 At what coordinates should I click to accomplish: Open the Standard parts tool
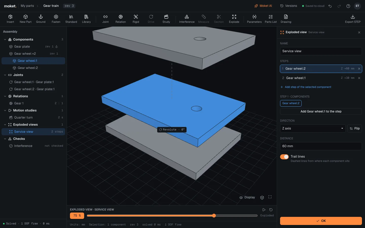click(x=71, y=19)
